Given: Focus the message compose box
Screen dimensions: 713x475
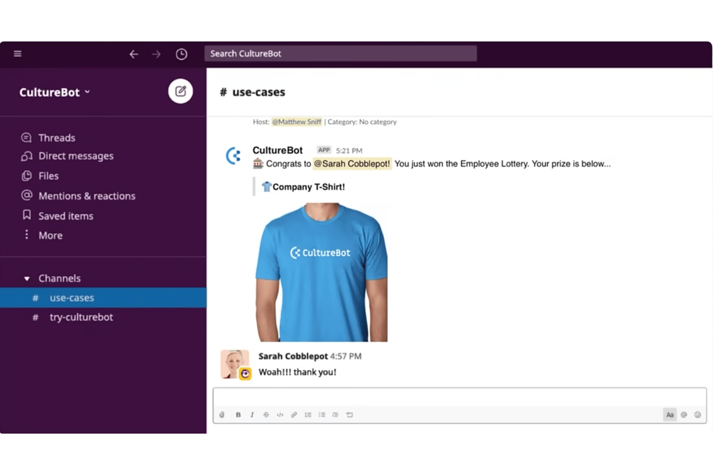Looking at the screenshot, I should [460, 398].
